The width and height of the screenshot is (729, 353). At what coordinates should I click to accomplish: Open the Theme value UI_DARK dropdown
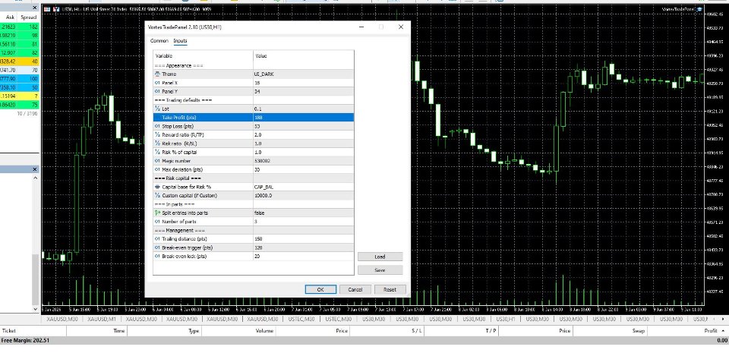[303, 74]
